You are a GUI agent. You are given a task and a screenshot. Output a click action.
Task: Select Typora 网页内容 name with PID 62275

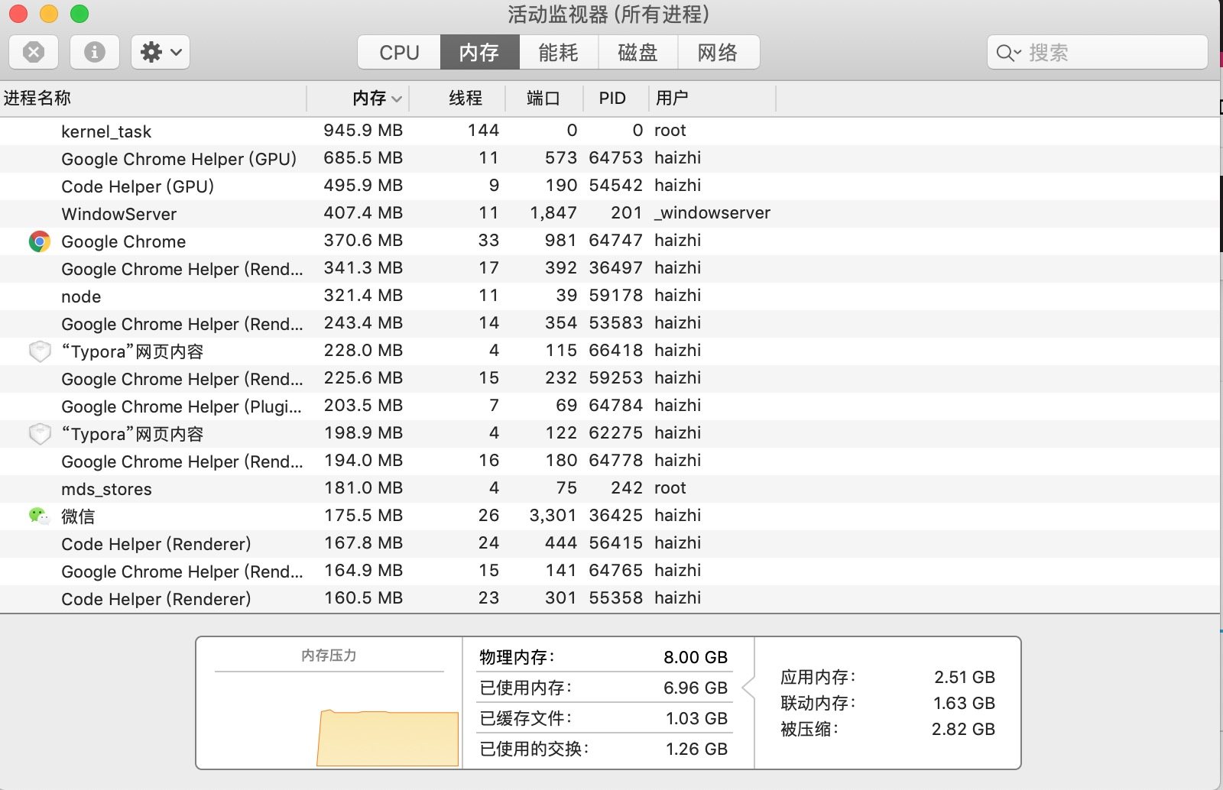(x=132, y=434)
